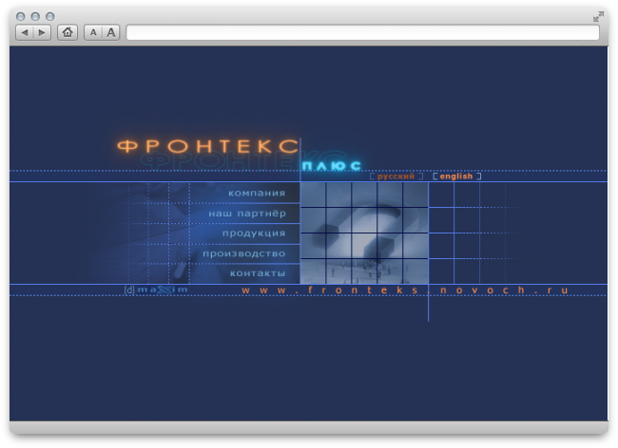Click the d maxxim designer logo
The width and height of the screenshot is (618, 448).
tap(156, 289)
